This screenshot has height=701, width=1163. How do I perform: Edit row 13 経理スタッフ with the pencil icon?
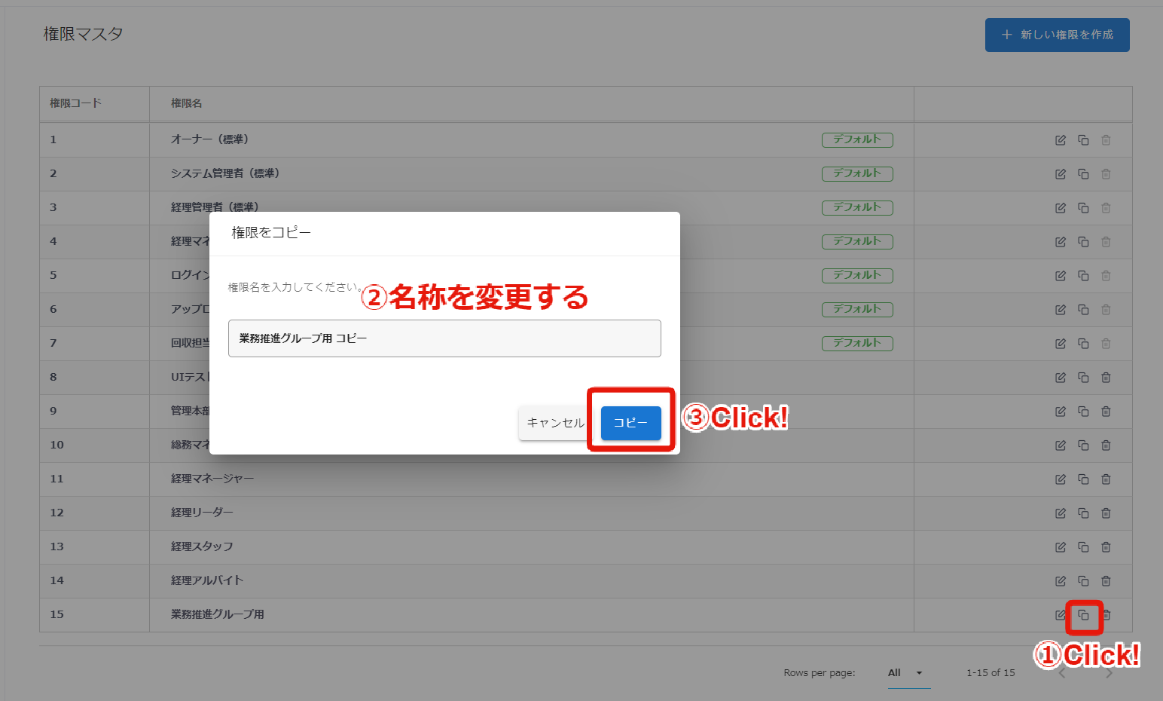click(1061, 547)
